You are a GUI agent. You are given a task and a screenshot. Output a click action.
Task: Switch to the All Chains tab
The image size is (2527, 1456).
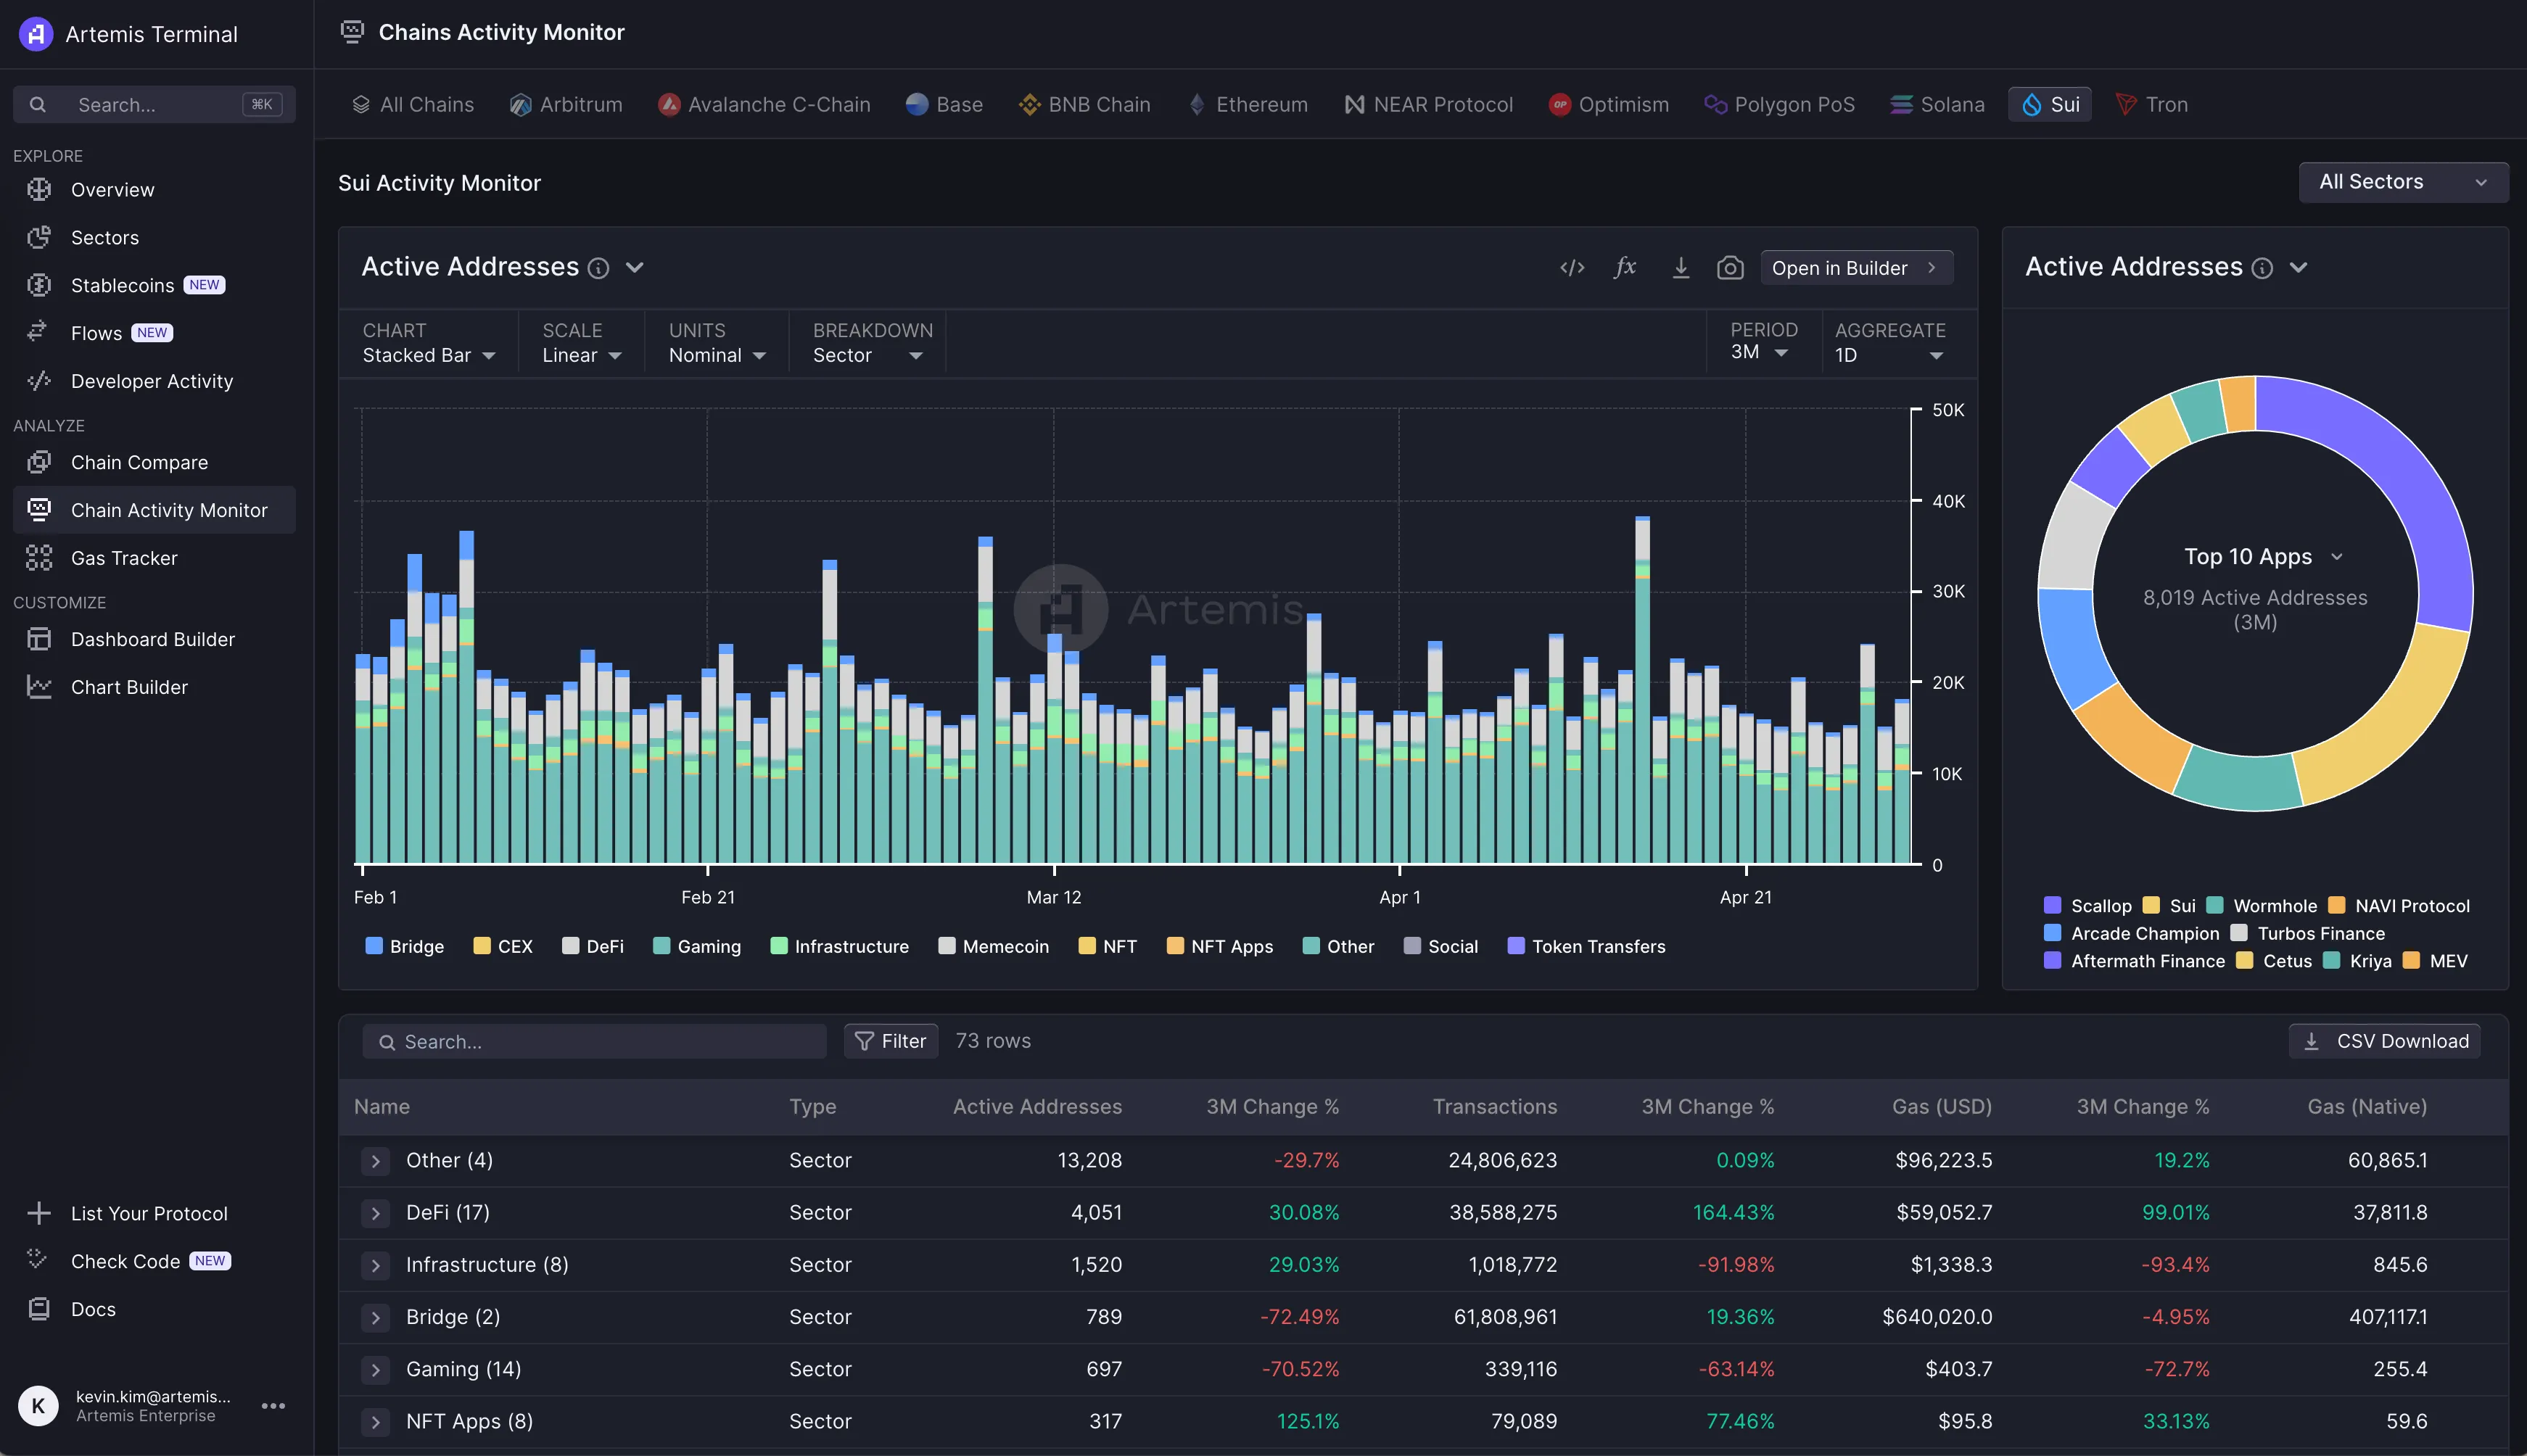coord(413,105)
